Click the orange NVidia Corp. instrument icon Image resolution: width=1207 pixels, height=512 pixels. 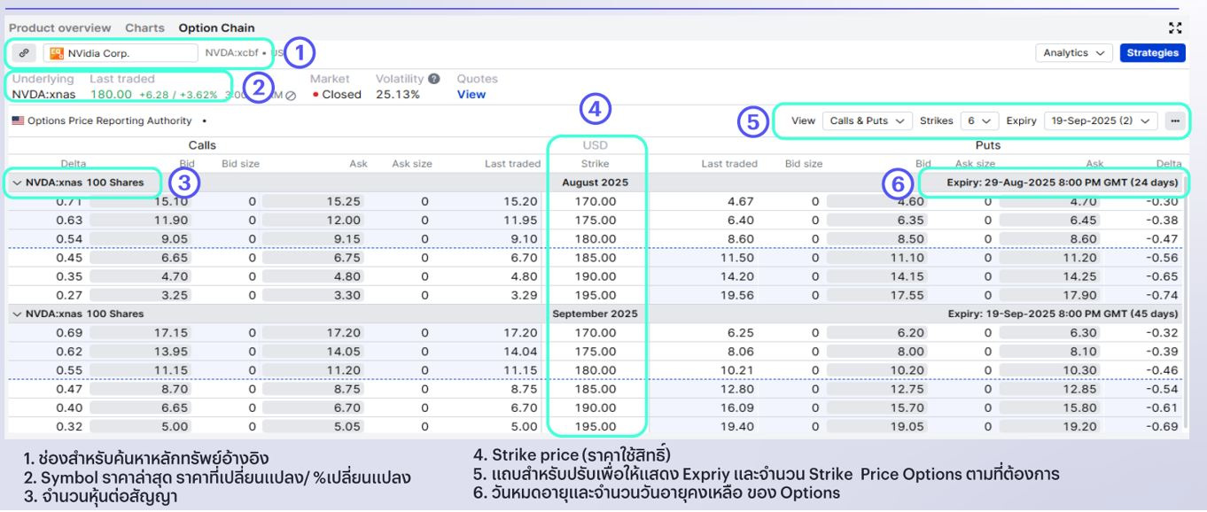pos(57,53)
